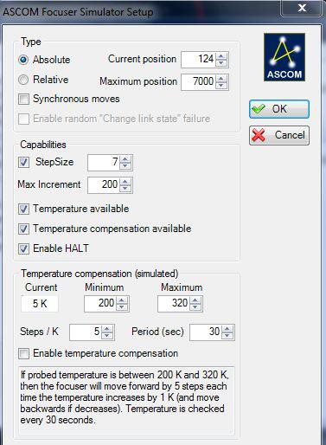
Task: Increase Steps / K with up arrow
Action: click(107, 329)
